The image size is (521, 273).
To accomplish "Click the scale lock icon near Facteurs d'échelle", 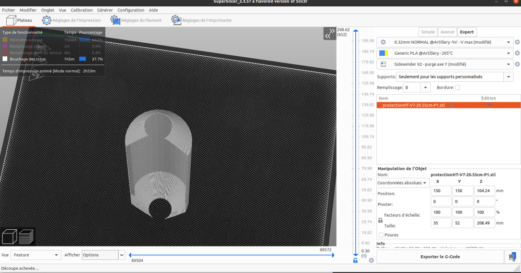I will tap(380, 220).
